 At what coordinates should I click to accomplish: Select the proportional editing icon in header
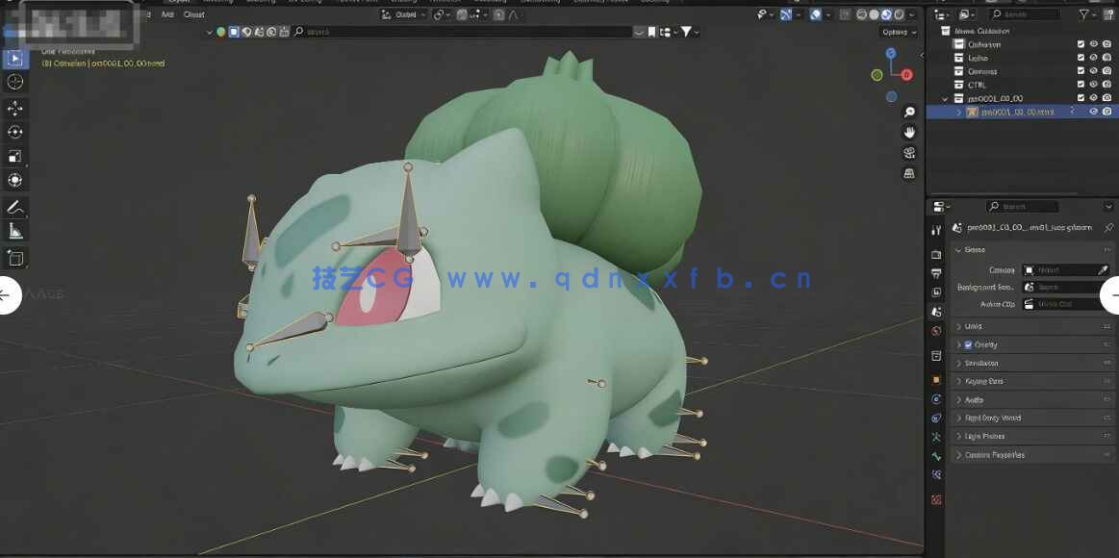(496, 14)
